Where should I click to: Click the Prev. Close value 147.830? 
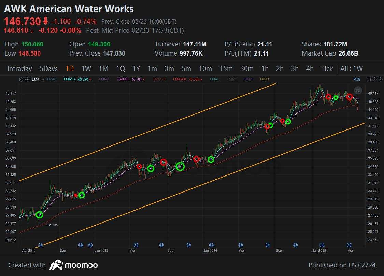(114, 53)
